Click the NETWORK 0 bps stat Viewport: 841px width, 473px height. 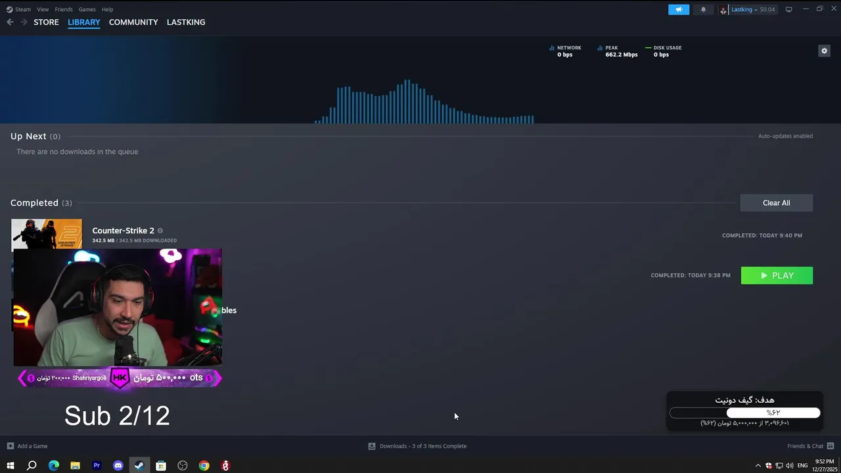tap(565, 51)
